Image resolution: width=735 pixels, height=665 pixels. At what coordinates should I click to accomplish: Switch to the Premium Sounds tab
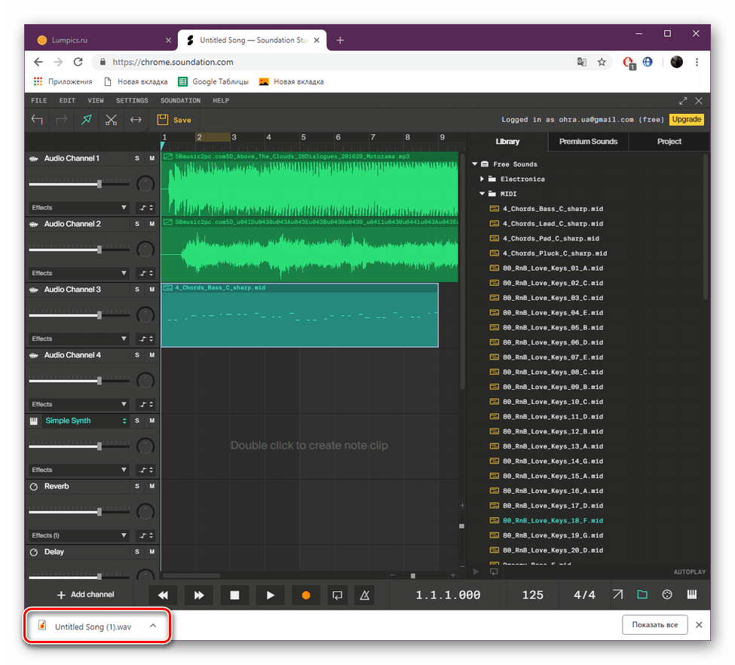point(588,141)
